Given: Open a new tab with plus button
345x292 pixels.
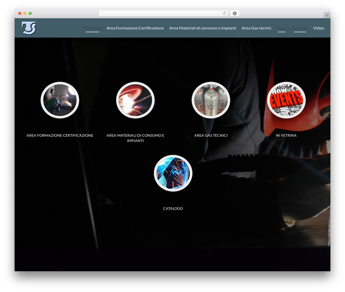Looking at the screenshot, I should point(327,15).
